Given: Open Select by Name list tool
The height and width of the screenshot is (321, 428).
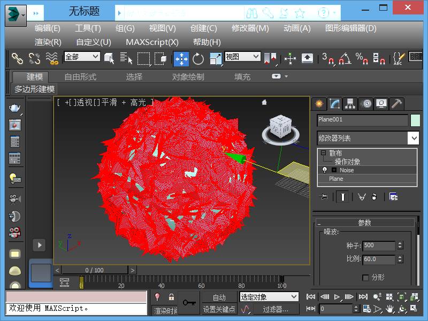Looking at the screenshot, I should 126,58.
